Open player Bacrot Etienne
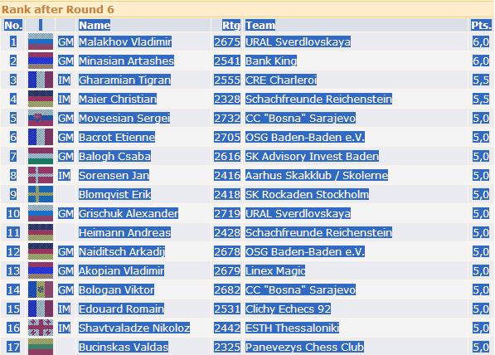The height and width of the screenshot is (355, 495). (x=117, y=137)
